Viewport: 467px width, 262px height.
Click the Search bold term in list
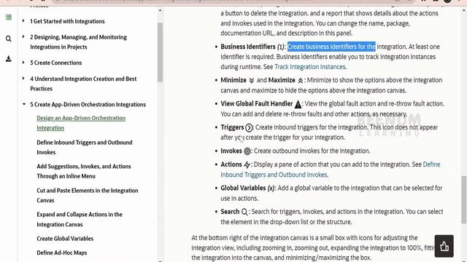(230, 212)
